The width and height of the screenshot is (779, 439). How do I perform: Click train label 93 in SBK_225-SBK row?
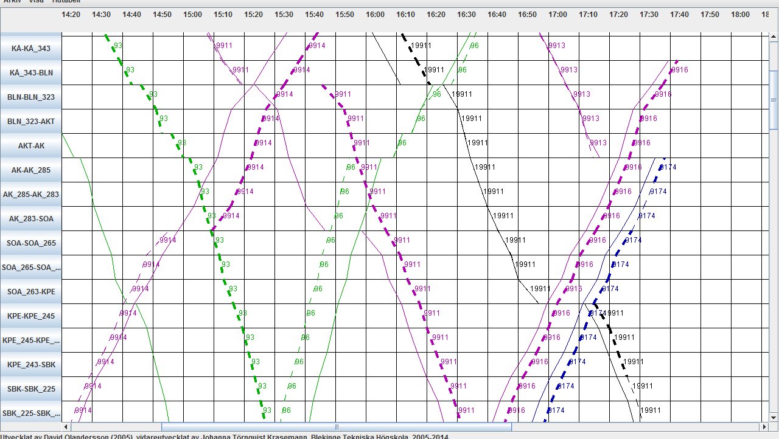coord(267,410)
